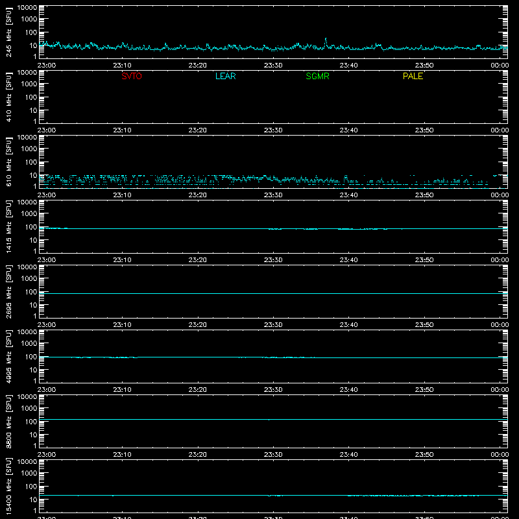The width and height of the screenshot is (519, 519).
Task: Click 00:00 time label below 2695 MHz plot
Action: 500,325
